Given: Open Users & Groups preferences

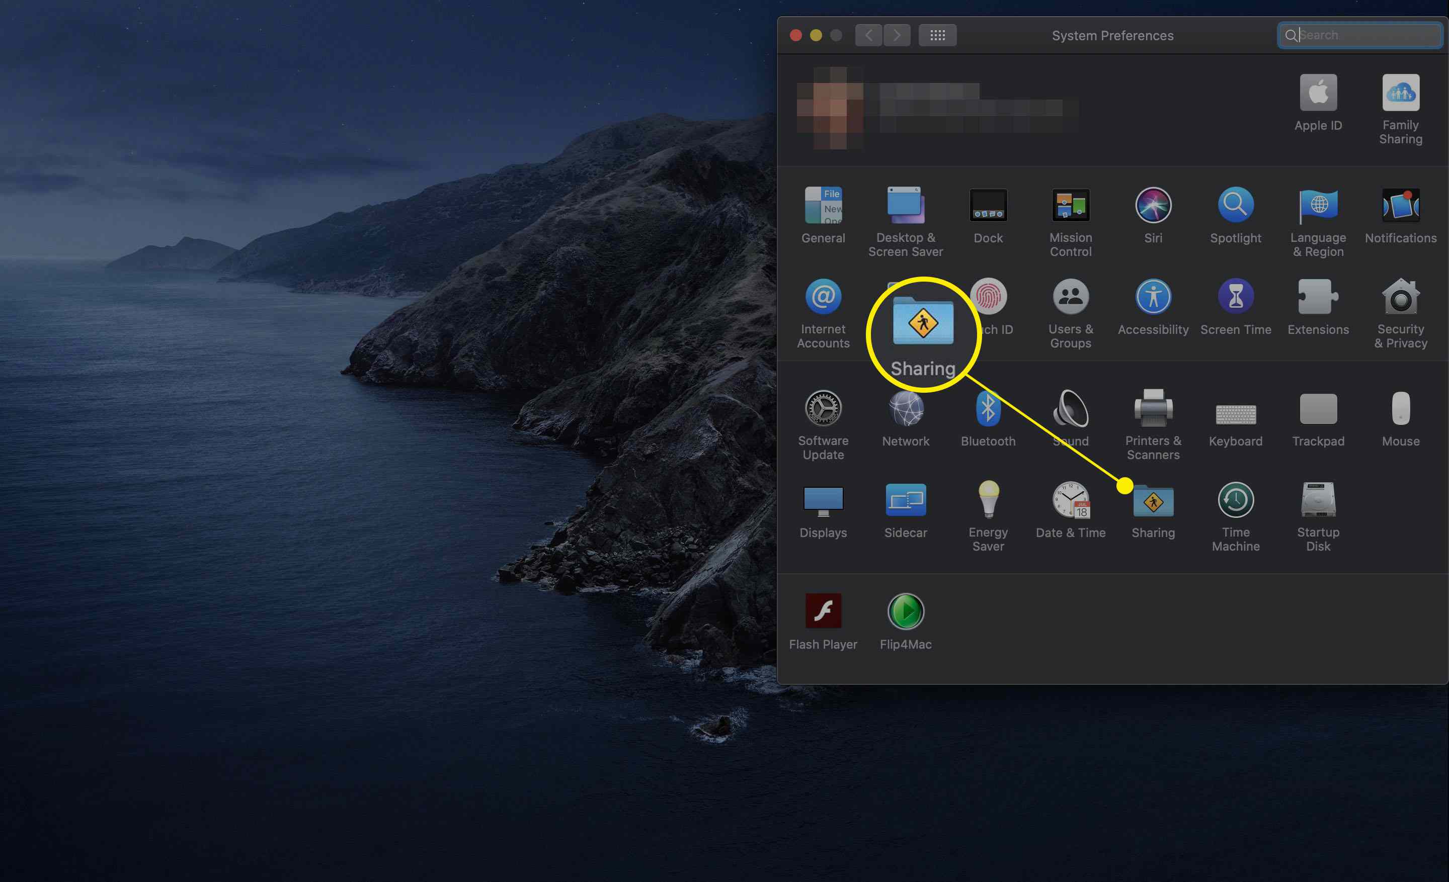Looking at the screenshot, I should coord(1070,297).
